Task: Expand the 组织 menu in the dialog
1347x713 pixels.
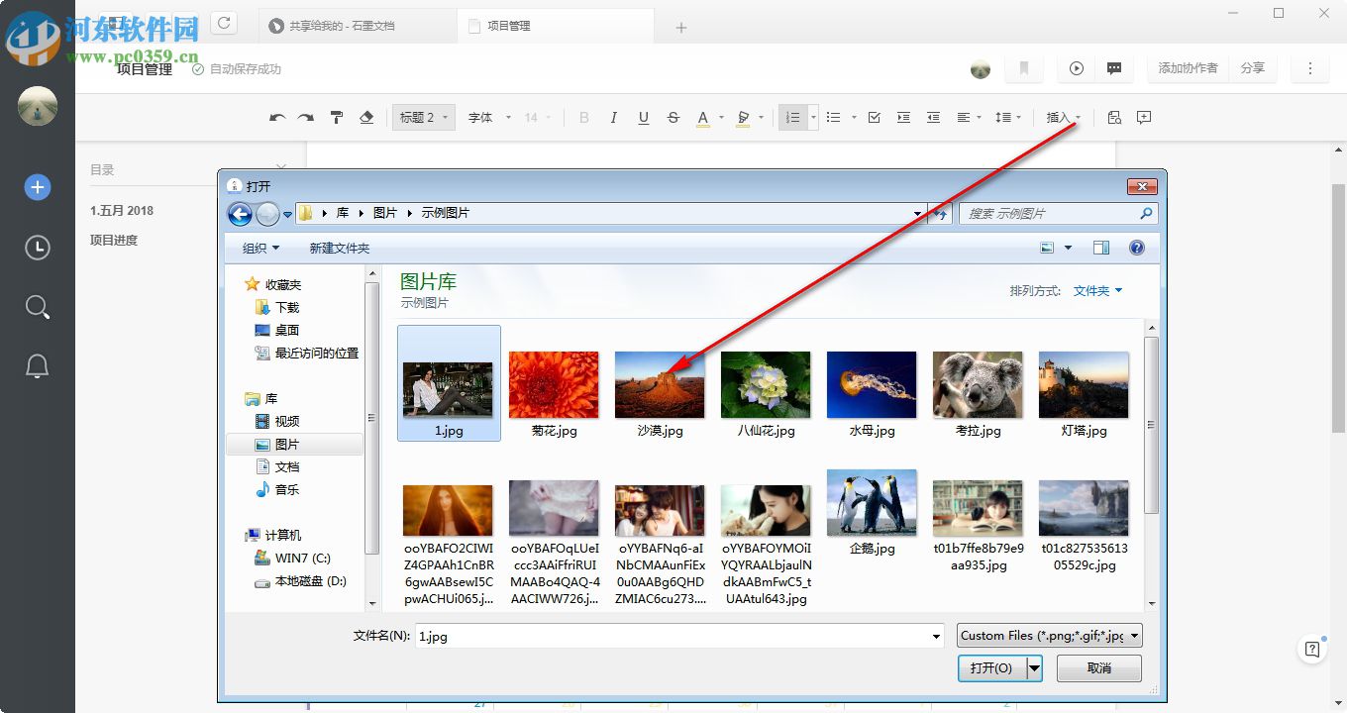Action: (261, 248)
